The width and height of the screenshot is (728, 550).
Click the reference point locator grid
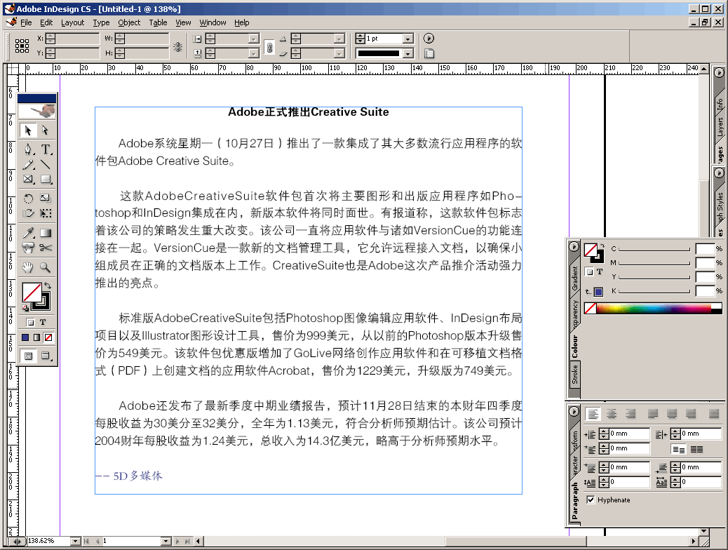click(22, 46)
